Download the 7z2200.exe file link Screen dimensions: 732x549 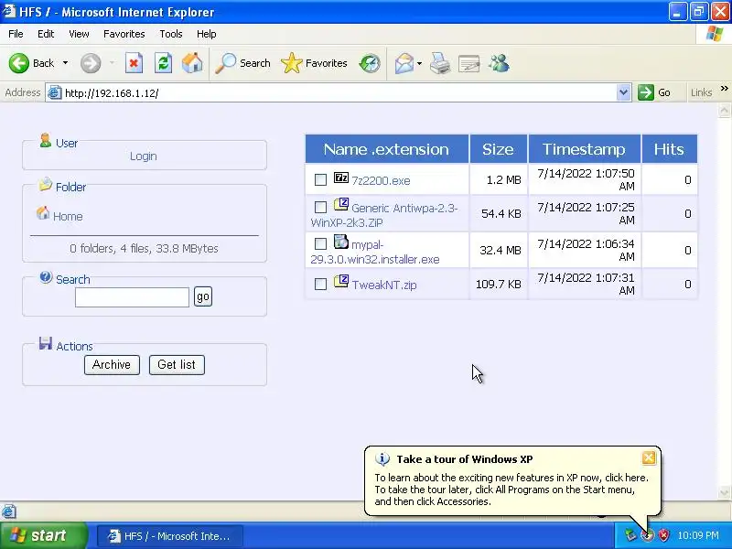[381, 180]
